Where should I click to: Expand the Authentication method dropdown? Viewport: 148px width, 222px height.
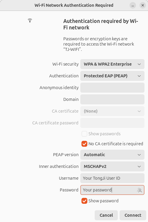[112, 76]
